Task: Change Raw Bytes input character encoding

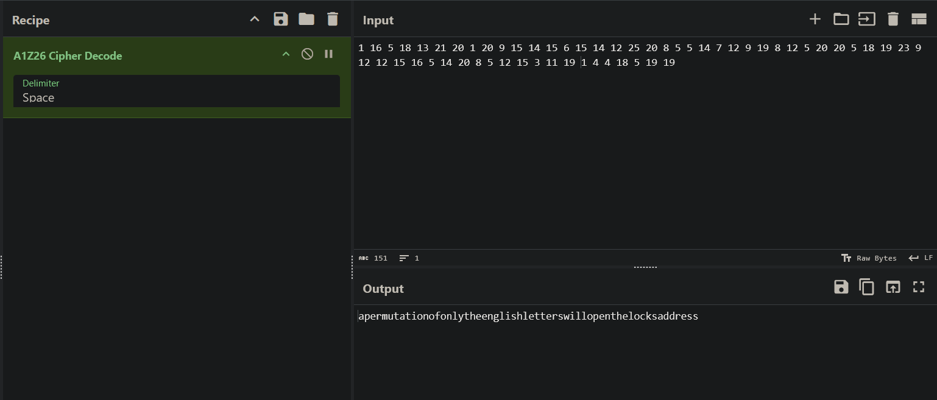Action: (869, 258)
